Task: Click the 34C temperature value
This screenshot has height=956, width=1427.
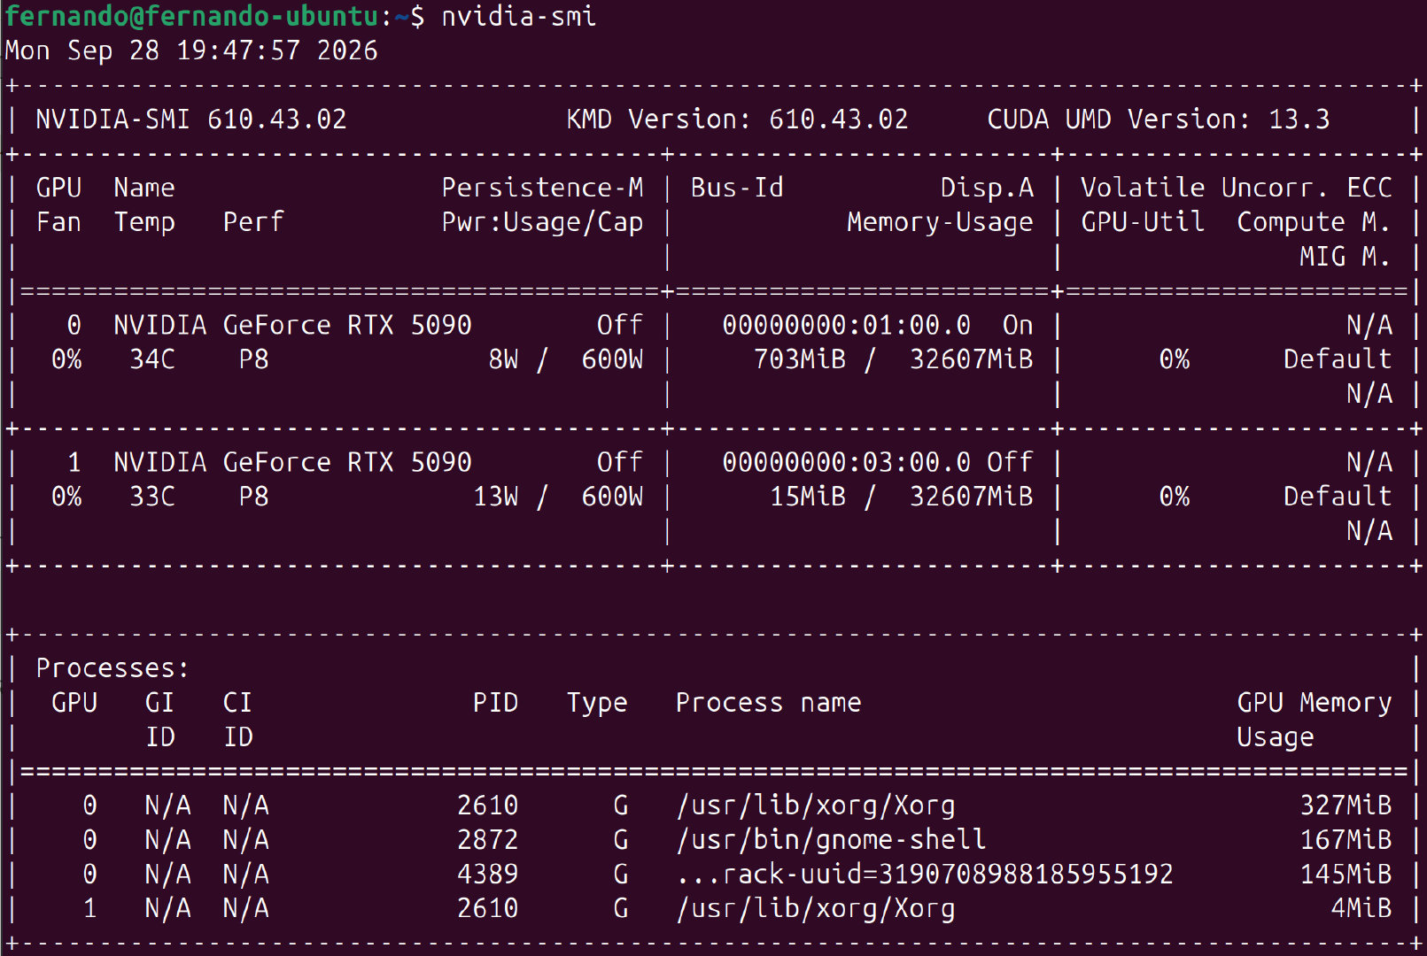Action: tap(152, 359)
